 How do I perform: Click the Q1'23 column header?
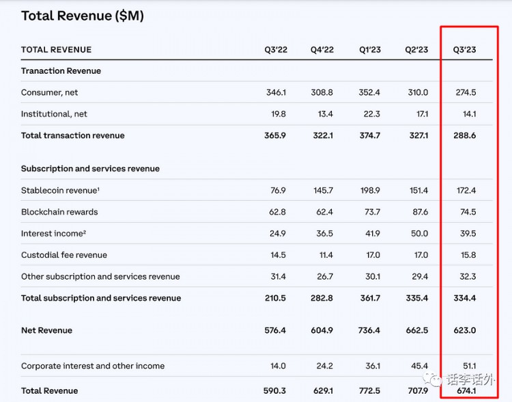pos(370,50)
